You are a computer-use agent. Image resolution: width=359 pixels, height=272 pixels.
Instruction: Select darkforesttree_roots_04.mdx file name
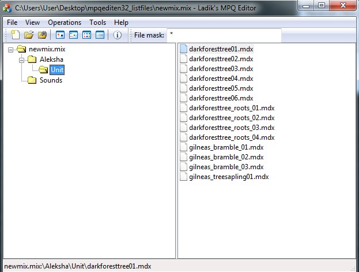[x=232, y=137]
